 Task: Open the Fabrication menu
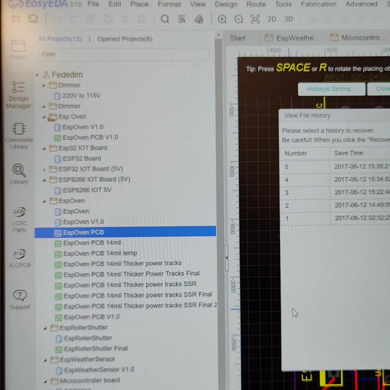[318, 4]
